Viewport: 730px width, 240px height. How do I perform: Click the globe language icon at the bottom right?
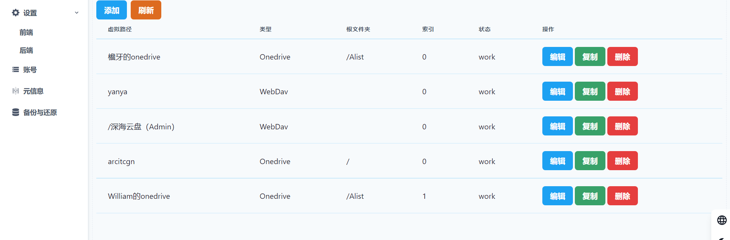(722, 220)
